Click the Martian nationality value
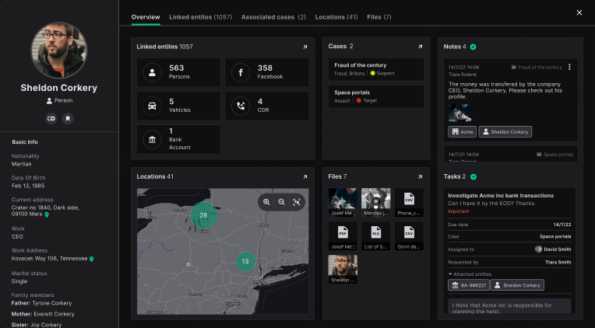Viewport: 595px width, 328px height. (x=22, y=164)
